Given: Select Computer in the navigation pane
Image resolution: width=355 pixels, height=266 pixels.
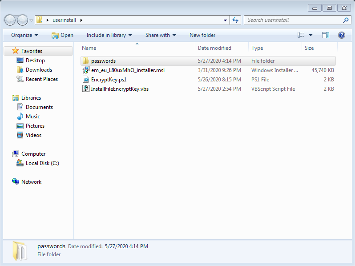Looking at the screenshot, I should (33, 154).
